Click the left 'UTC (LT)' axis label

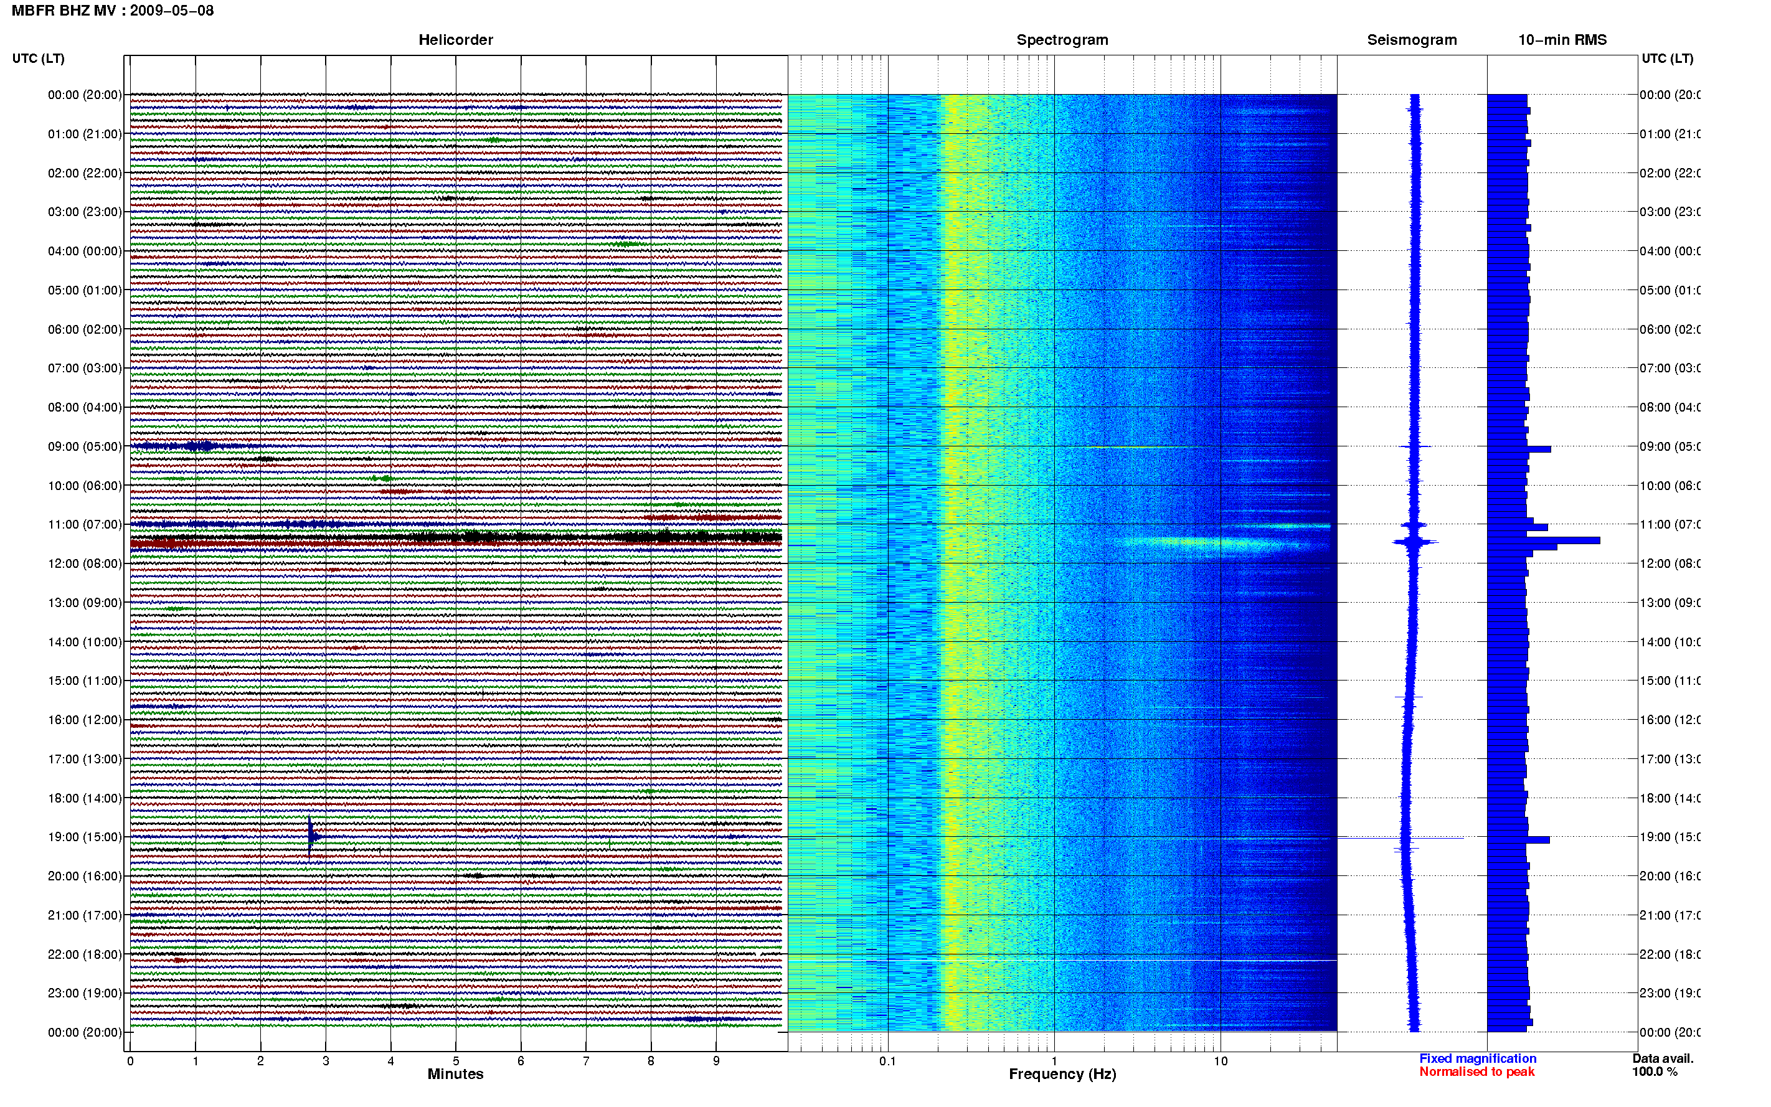pyautogui.click(x=38, y=59)
